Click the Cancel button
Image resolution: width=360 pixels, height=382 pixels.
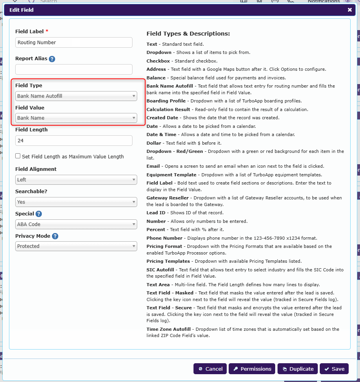coord(210,369)
